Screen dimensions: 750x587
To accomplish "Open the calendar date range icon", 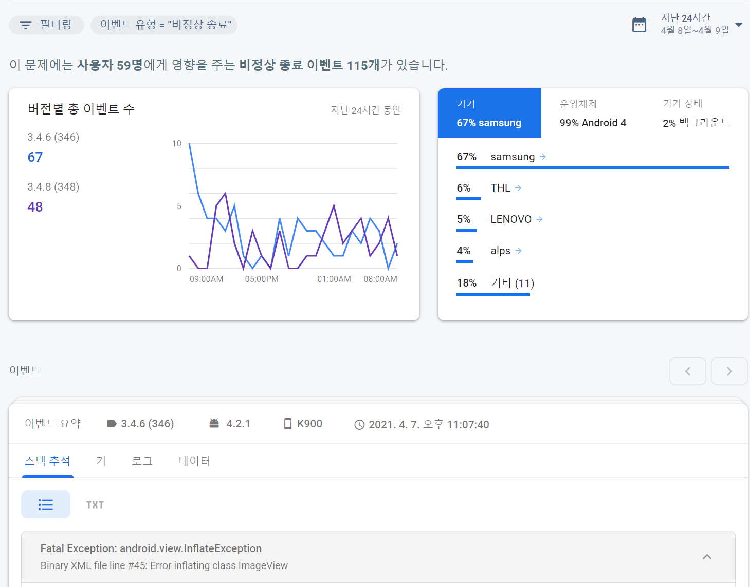I will point(639,25).
